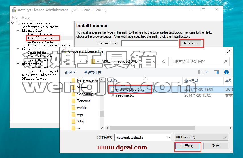Open the 组织 organize dropdown

point(70,72)
